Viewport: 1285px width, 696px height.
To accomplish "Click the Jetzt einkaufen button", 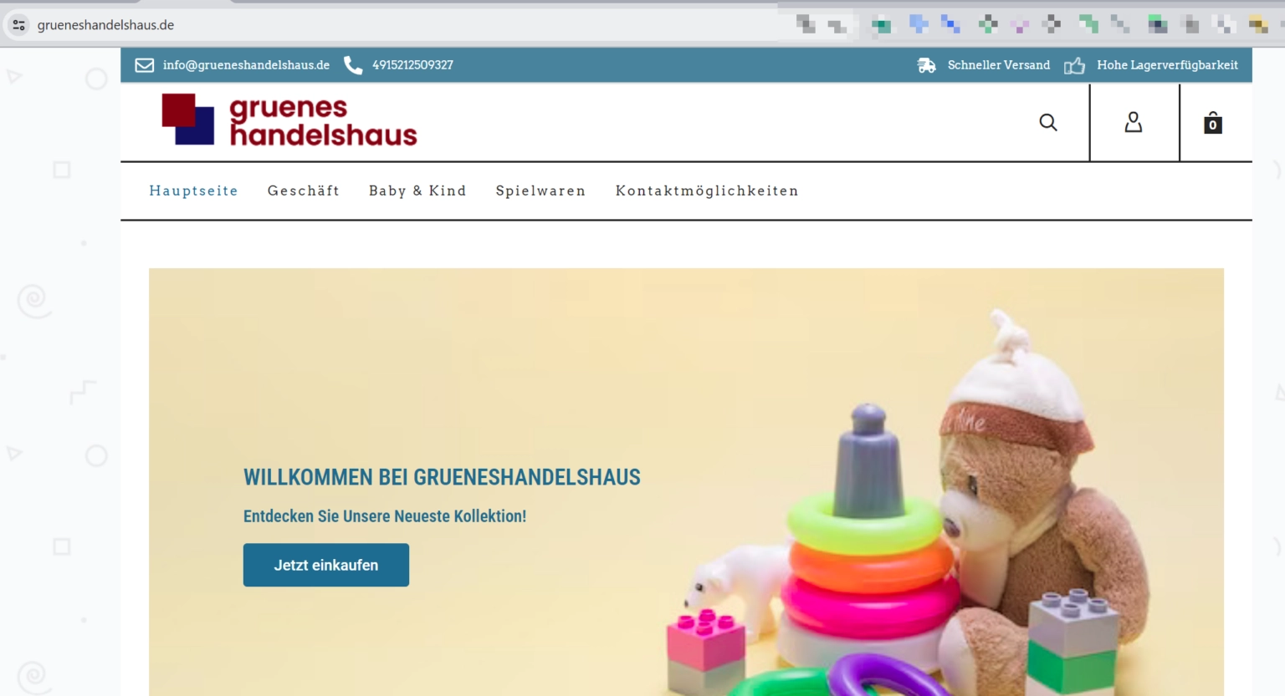I will coord(326,565).
